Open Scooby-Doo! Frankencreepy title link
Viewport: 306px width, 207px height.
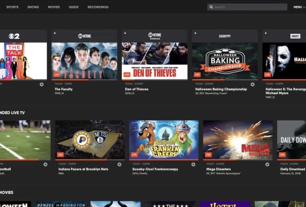(155, 169)
